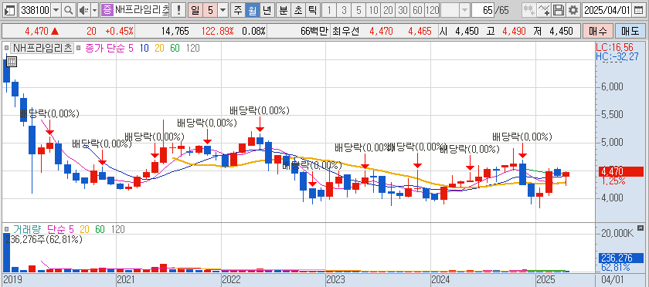Screen dimensions: 649x287
Task: Close the volume pane with X button
Action: 641,228
